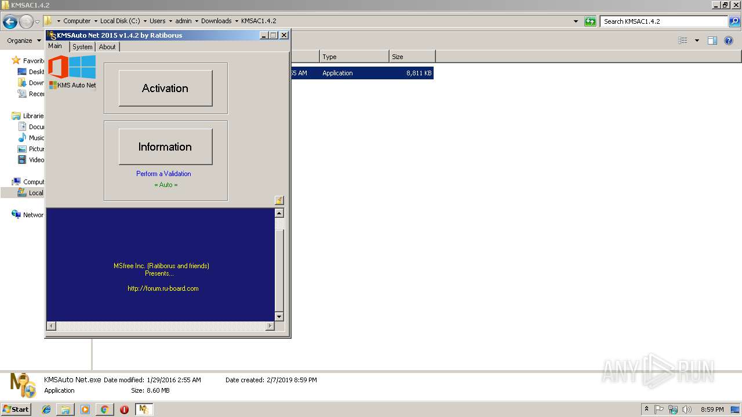742x417 pixels.
Task: Open the recent locations dropdown arrow
Action: coord(38,22)
